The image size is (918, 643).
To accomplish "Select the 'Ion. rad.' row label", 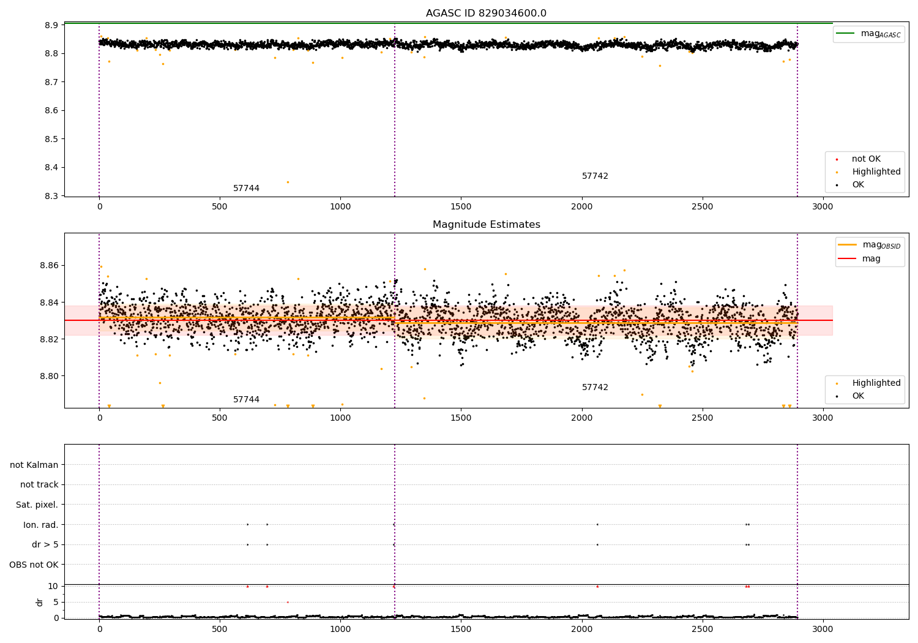I will [41, 525].
